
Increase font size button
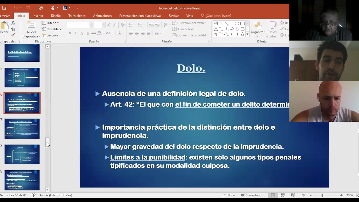[109, 25]
